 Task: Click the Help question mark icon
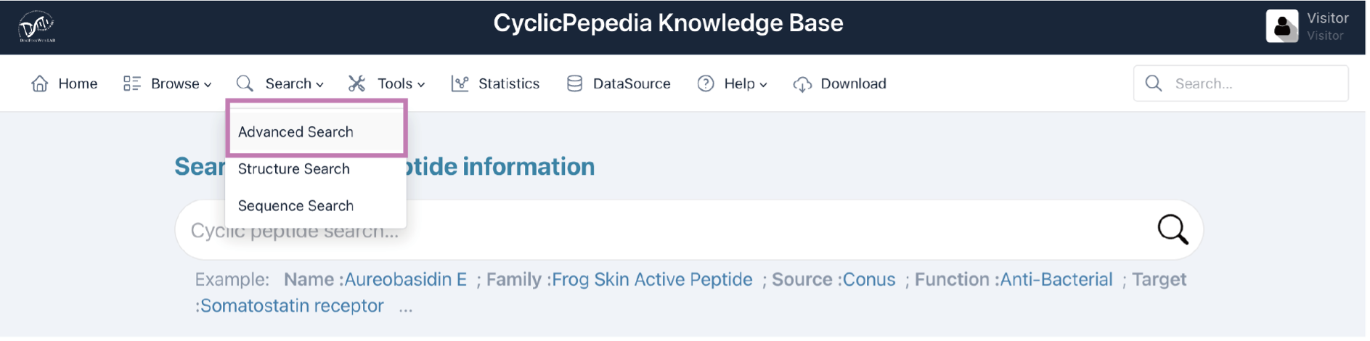(706, 83)
